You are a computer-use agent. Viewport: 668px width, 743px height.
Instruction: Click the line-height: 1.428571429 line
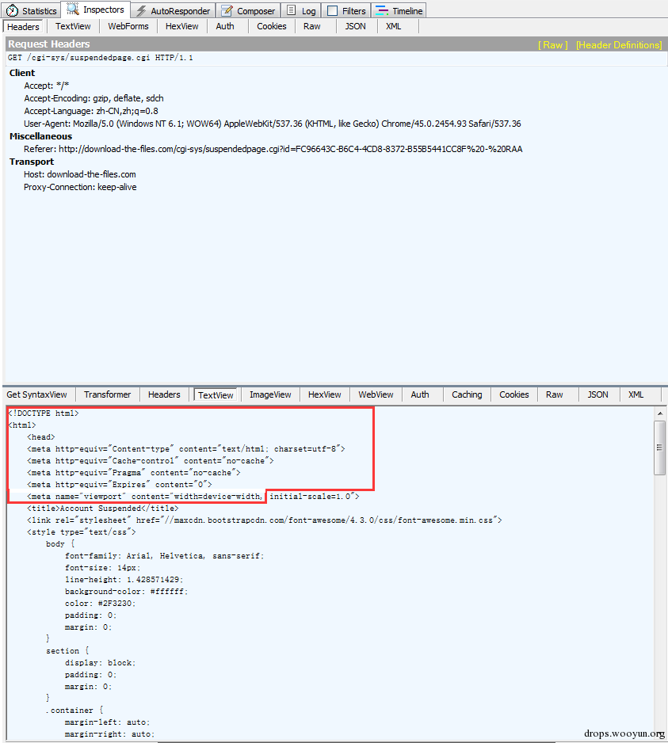tap(124, 580)
